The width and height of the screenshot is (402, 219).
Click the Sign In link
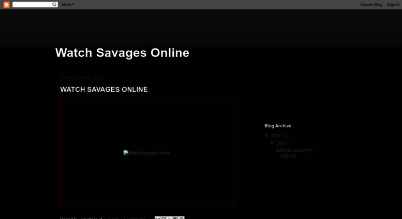pos(393,5)
